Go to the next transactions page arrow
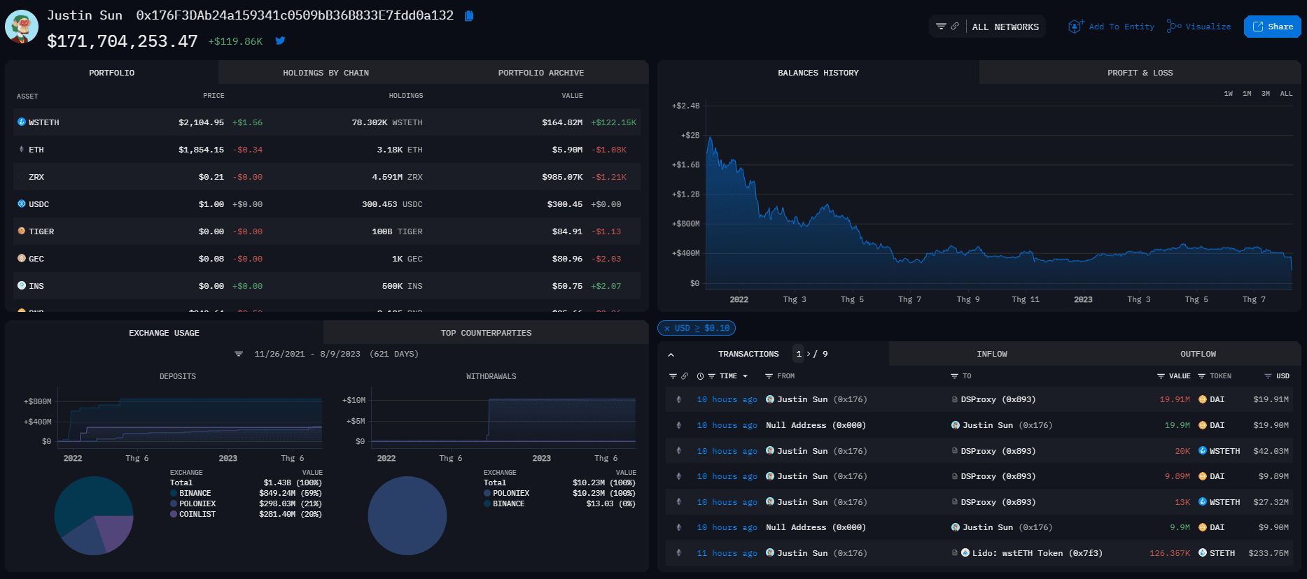1307x579 pixels. pyautogui.click(x=809, y=354)
